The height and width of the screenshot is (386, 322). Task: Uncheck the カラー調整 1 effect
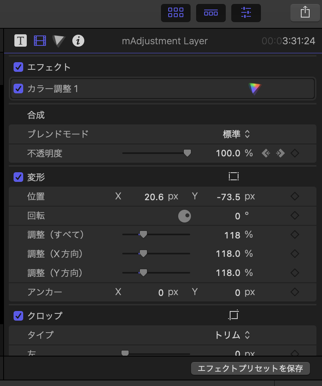(18, 89)
